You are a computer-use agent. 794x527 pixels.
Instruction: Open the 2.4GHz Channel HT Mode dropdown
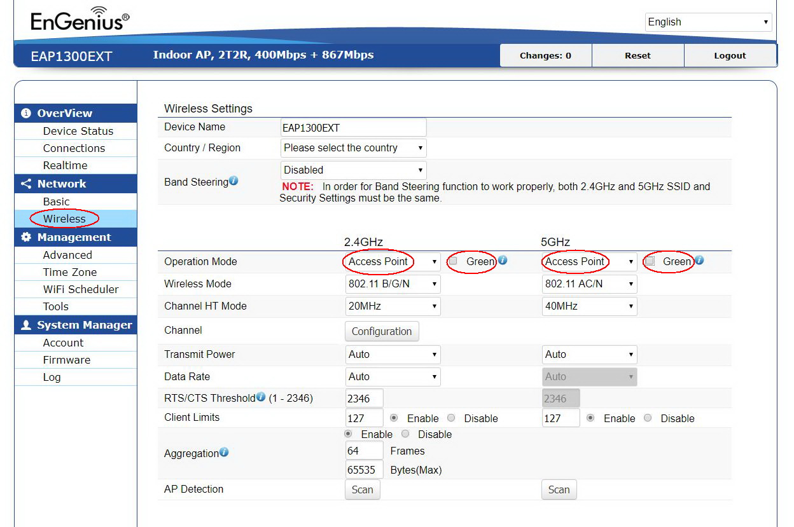393,306
